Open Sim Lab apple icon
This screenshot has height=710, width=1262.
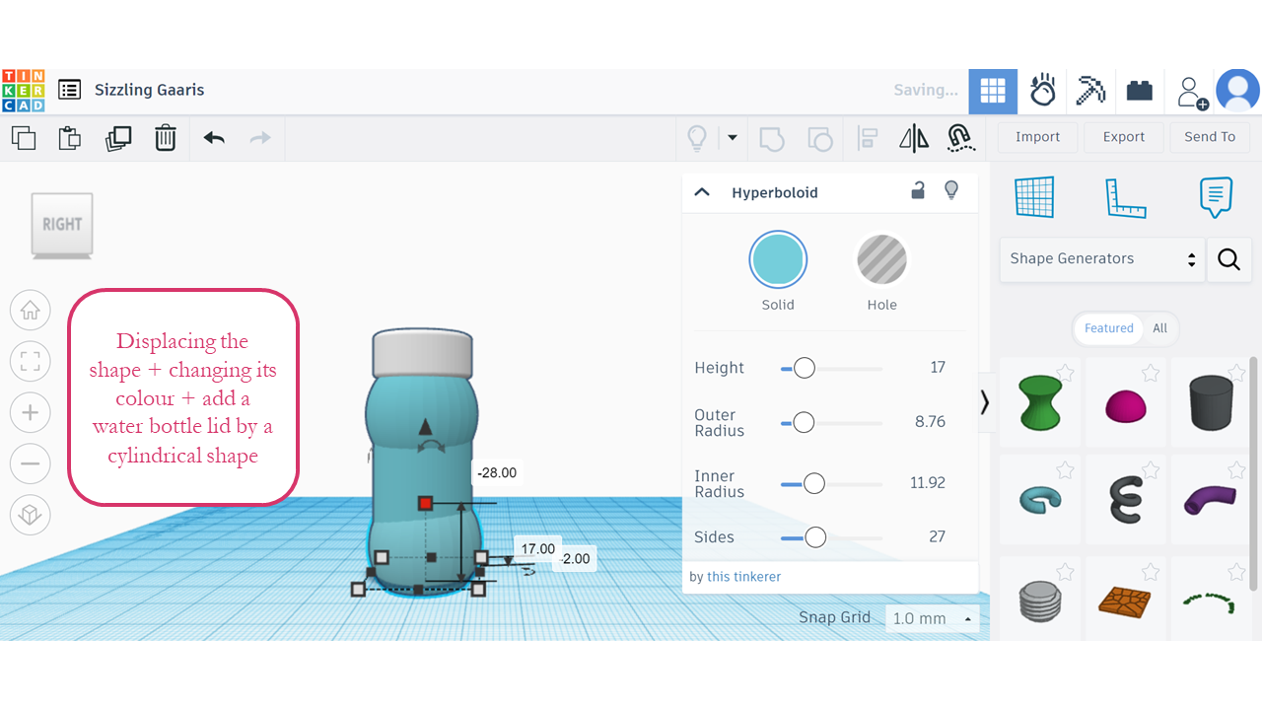(1043, 91)
